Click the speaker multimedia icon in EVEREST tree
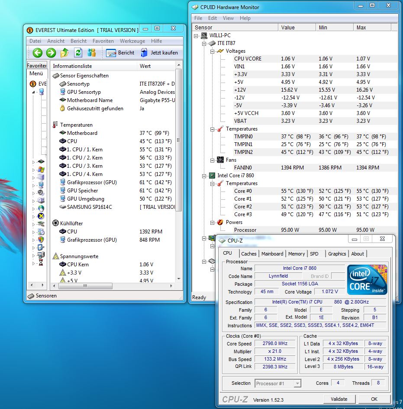403x409 pixels. pos(41,193)
